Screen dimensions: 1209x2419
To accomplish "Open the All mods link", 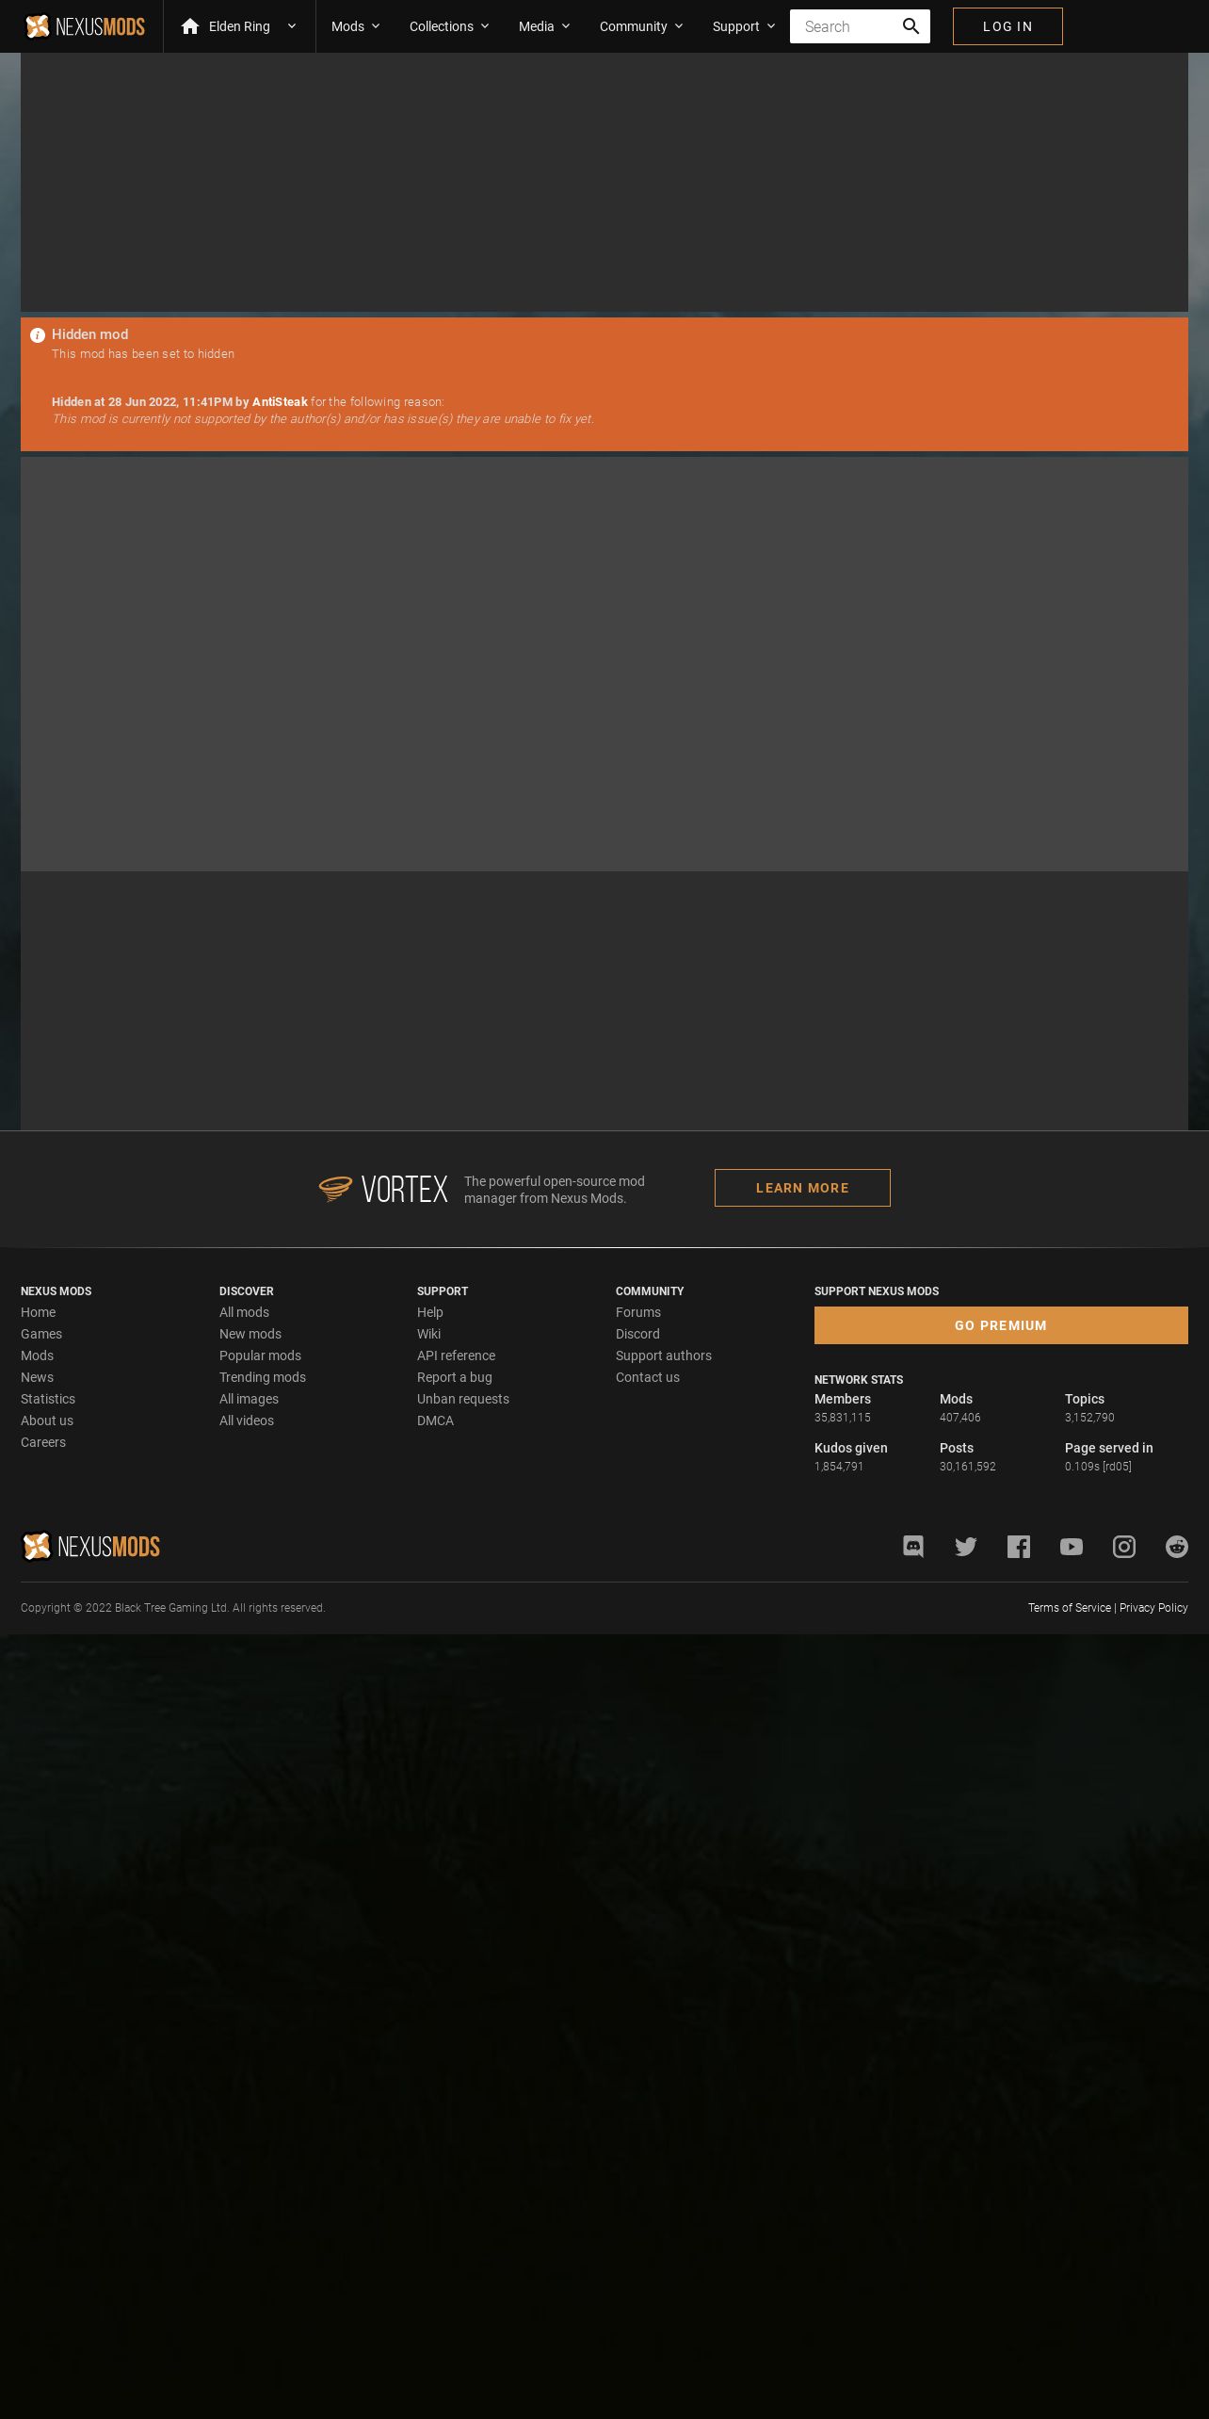I will coord(244,1312).
